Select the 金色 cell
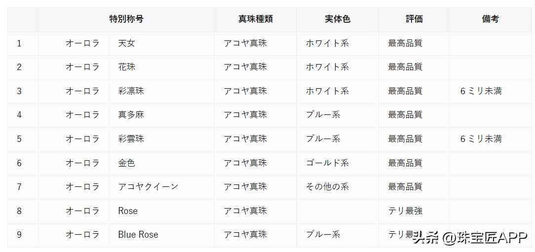 (126, 163)
